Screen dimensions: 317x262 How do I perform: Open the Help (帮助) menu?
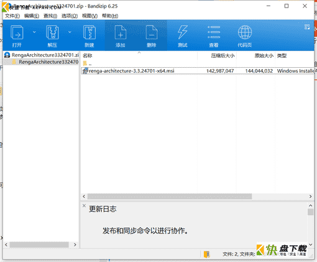(x=110, y=16)
